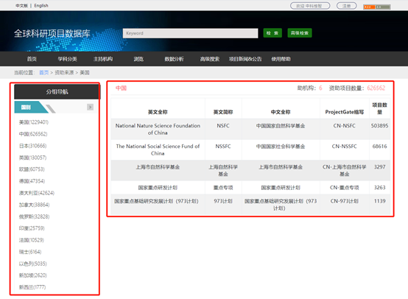This screenshot has height=299, width=408.
Task: Select 法国(10529) in the country list
Action: point(32,240)
